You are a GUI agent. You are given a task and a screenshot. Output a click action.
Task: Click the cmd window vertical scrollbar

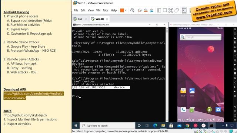tap(167, 75)
